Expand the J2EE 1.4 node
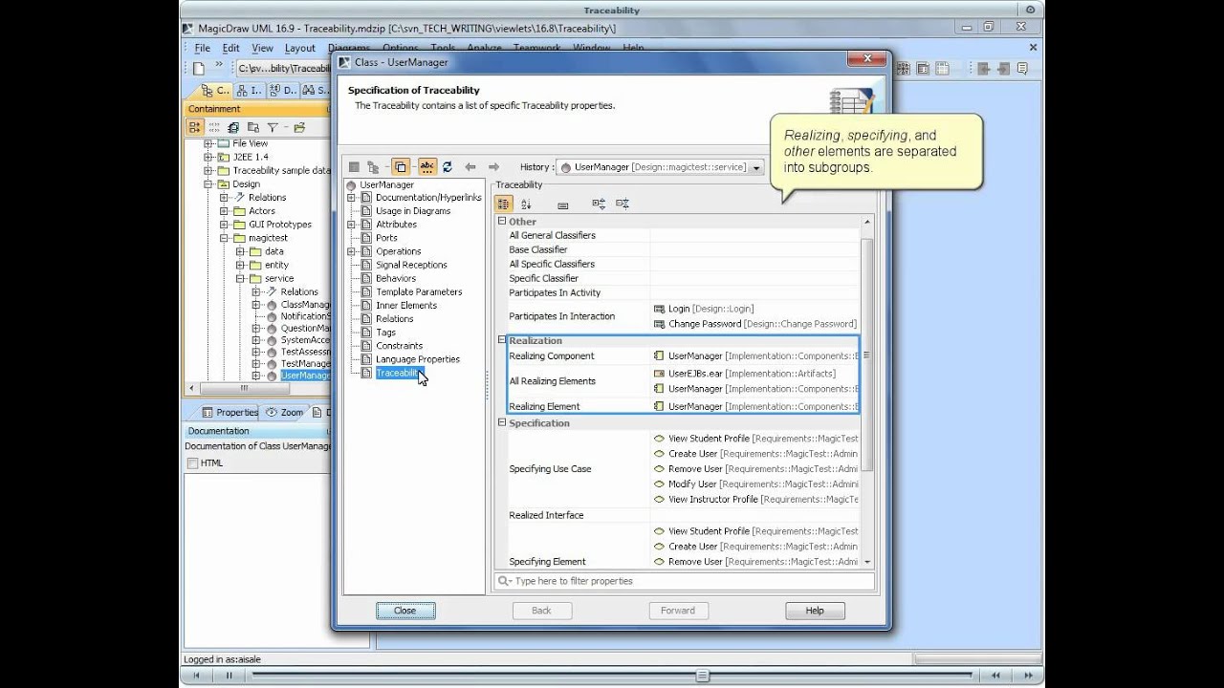 208,157
